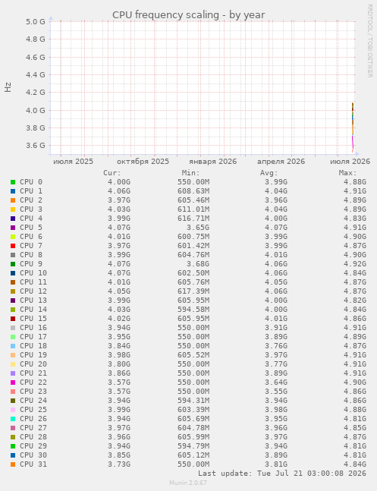
Task: Click the 'CPU 23' legend label
Action: [33, 392]
